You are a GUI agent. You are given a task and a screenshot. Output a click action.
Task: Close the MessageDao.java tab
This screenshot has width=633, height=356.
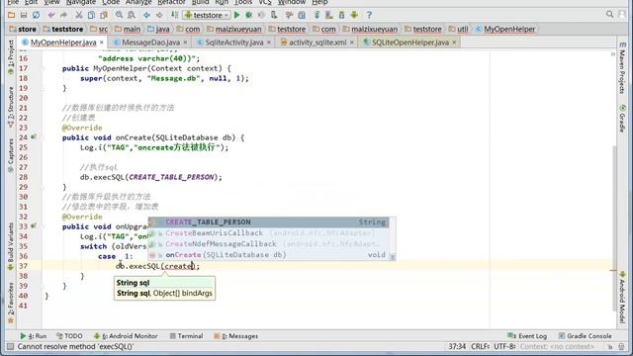click(185, 43)
